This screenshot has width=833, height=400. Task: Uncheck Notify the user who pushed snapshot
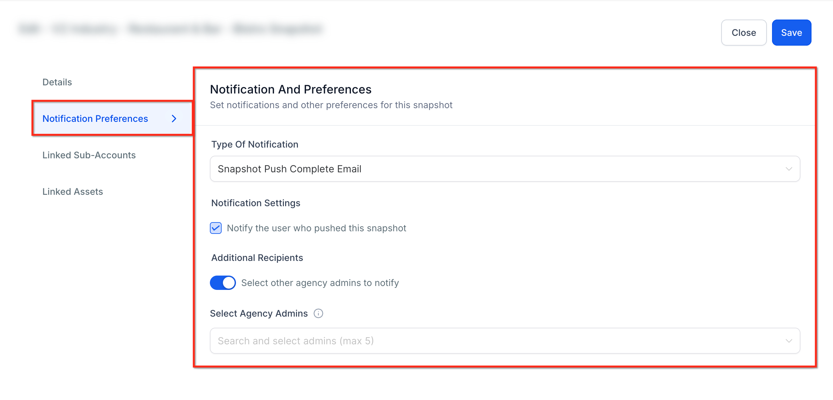(x=216, y=228)
